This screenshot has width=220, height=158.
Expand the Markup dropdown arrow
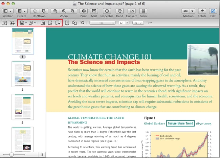(x=192, y=11)
